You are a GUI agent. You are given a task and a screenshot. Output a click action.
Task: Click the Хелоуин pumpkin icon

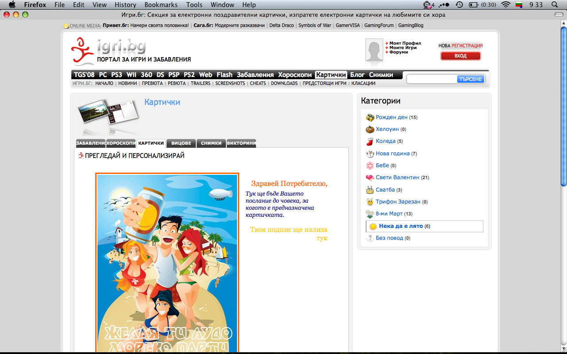click(370, 129)
